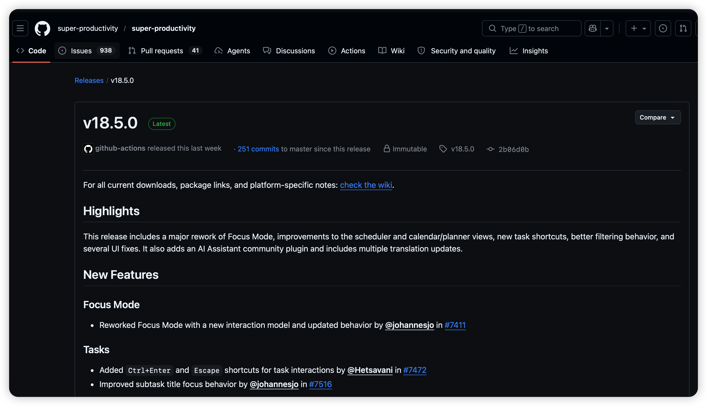Click the Escape code snippet
Screen dimensions: 707x406
click(207, 371)
